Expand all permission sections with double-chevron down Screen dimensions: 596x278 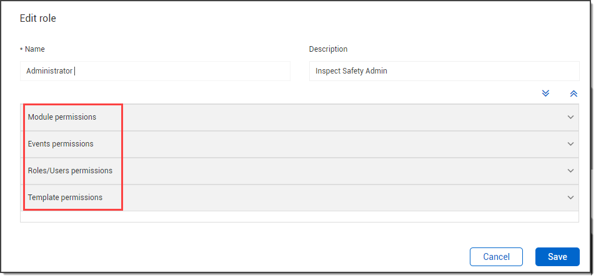pyautogui.click(x=545, y=93)
